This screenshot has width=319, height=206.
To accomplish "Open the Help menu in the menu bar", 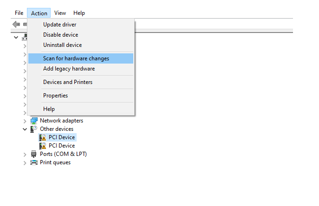I will pos(79,13).
